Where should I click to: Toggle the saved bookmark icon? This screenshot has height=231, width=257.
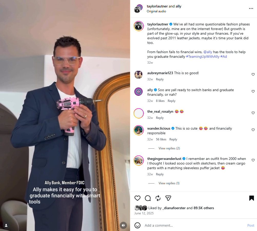(251, 198)
